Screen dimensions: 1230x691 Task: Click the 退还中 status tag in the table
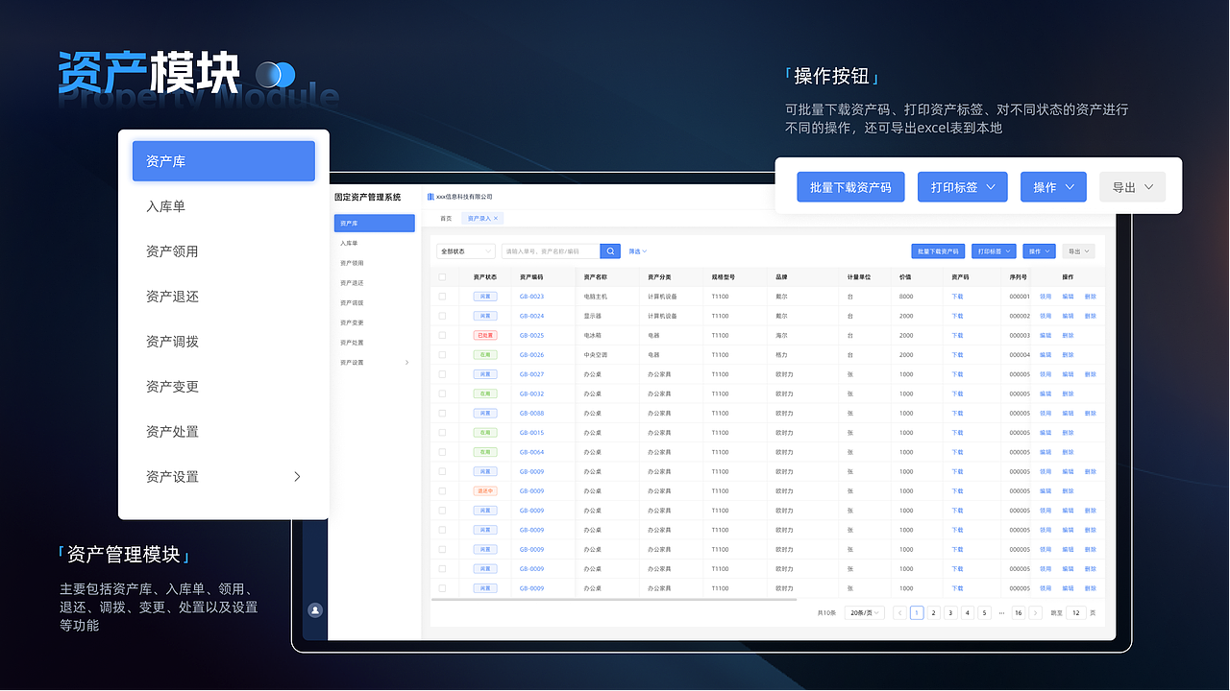pyautogui.click(x=485, y=491)
